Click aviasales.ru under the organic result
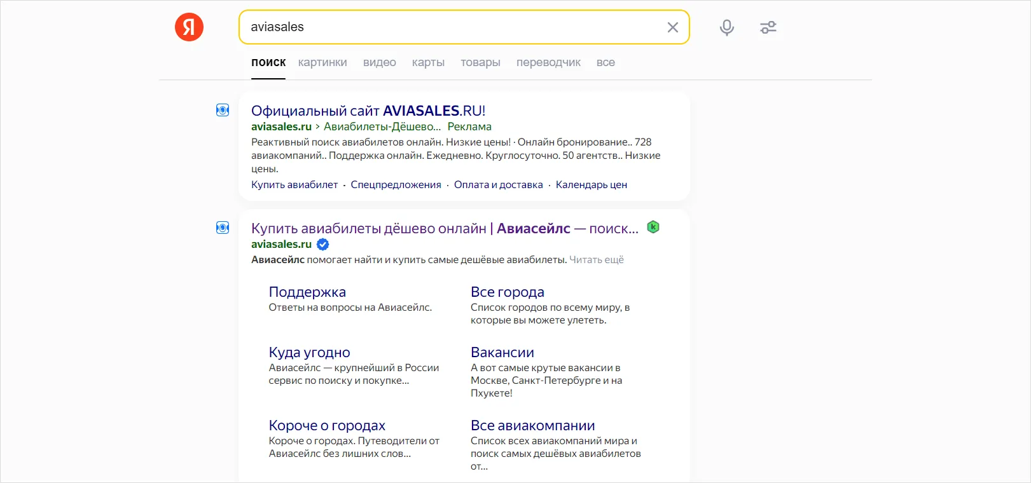1031x483 pixels. tap(281, 244)
